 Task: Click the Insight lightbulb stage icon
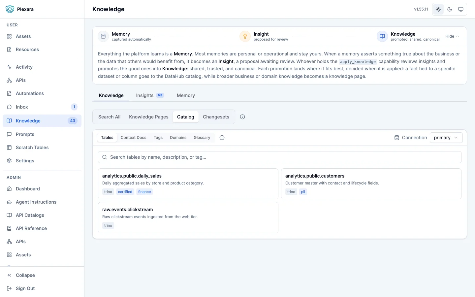(245, 36)
